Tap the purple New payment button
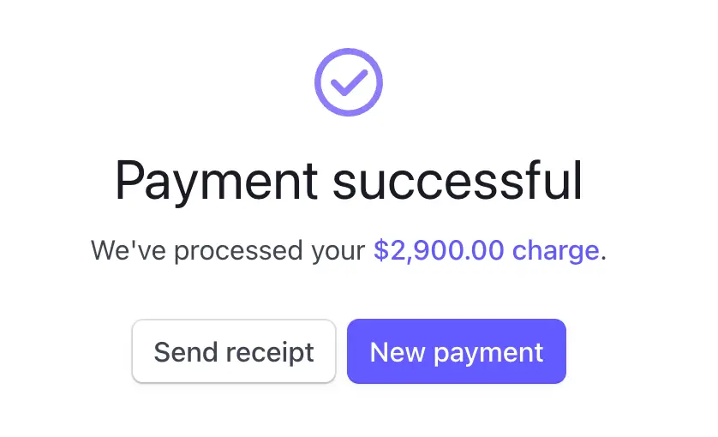Image resolution: width=718 pixels, height=437 pixels. click(x=456, y=351)
